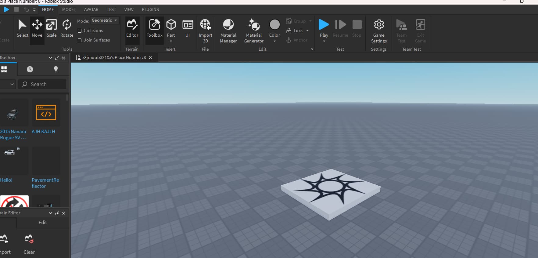This screenshot has width=538, height=258.
Task: Click the quick access Stop square
Action: (16, 9)
